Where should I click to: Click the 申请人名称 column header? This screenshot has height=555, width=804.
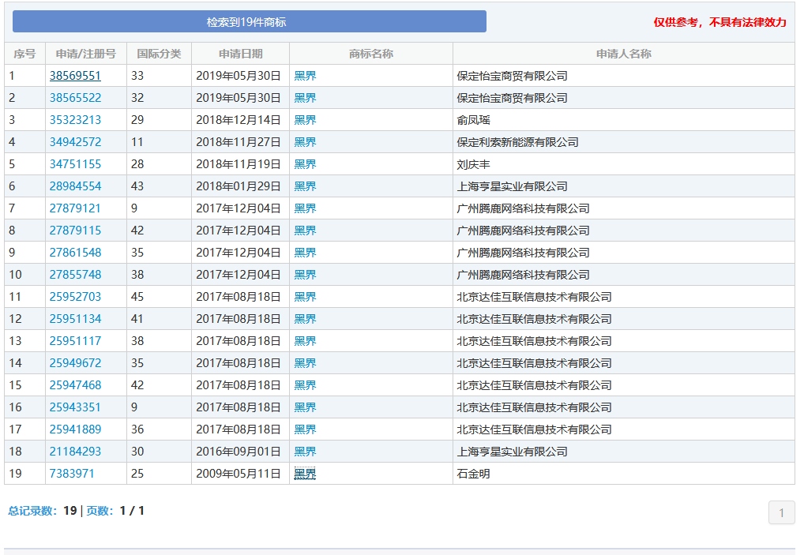pyautogui.click(x=623, y=54)
